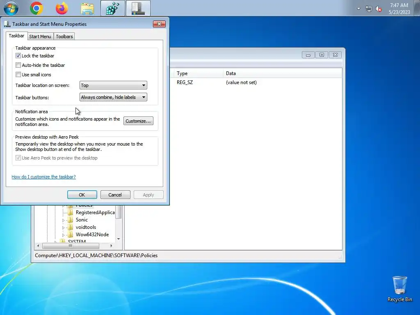Image resolution: width=420 pixels, height=315 pixels.
Task: Toggle Lock the taskbar checkbox
Action: click(x=18, y=56)
